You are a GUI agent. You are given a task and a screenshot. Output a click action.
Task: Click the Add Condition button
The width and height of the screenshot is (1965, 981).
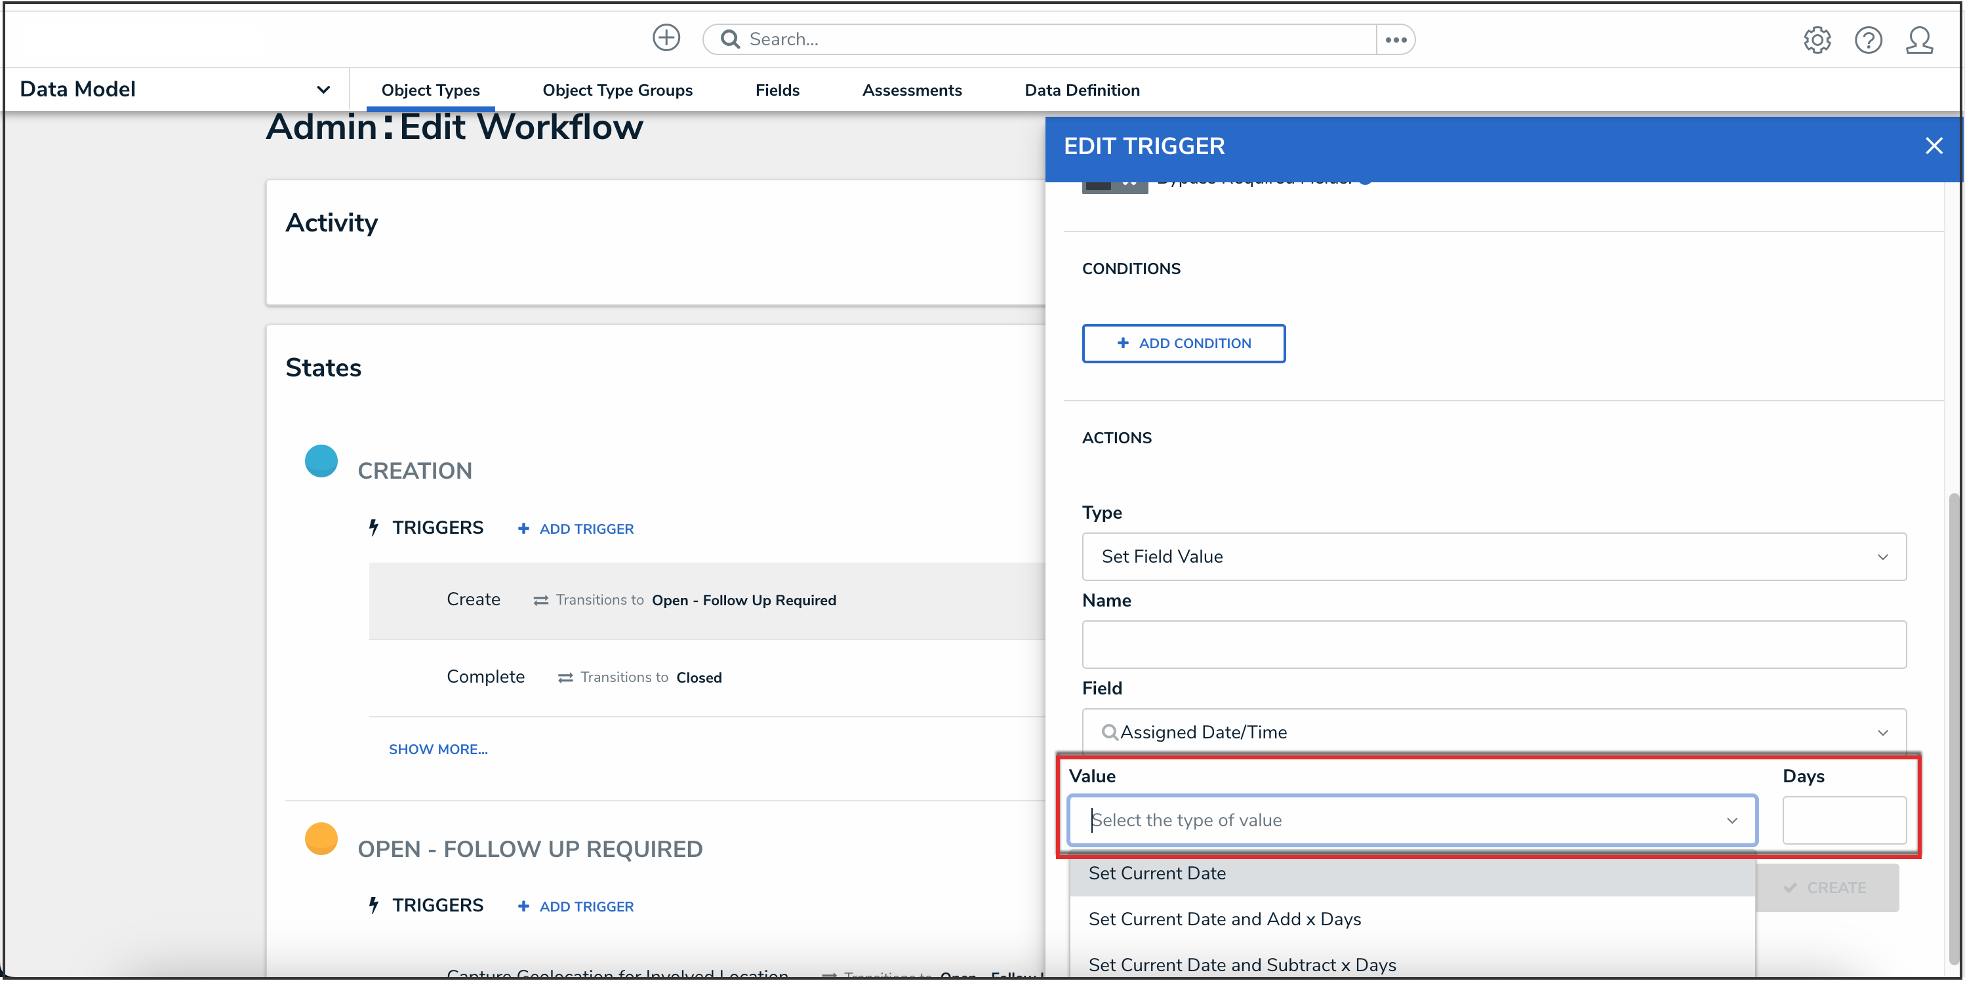click(1183, 343)
